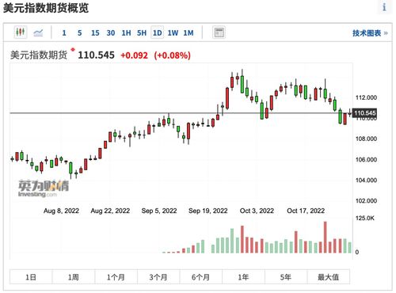Set interval to 5H
This screenshot has width=396, height=293.
tap(142, 33)
